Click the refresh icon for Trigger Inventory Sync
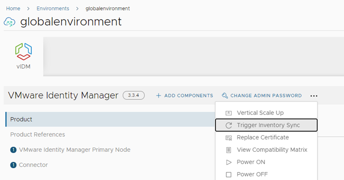This screenshot has width=344, height=180. [x=229, y=125]
